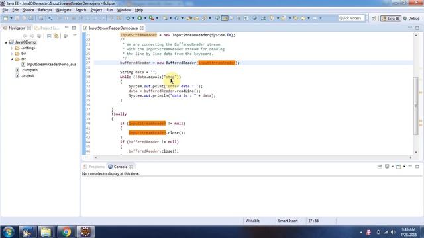This screenshot has width=424, height=238.
Task: Open the Run configurations dropdown arrow
Action: pyautogui.click(x=145, y=18)
